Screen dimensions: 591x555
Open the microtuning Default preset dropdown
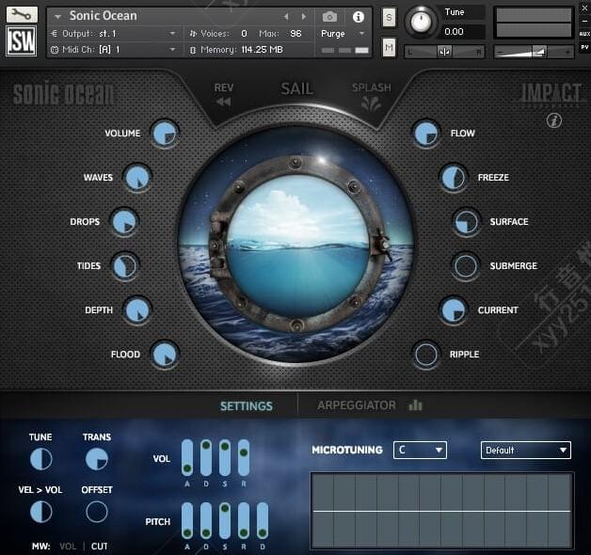coord(526,450)
